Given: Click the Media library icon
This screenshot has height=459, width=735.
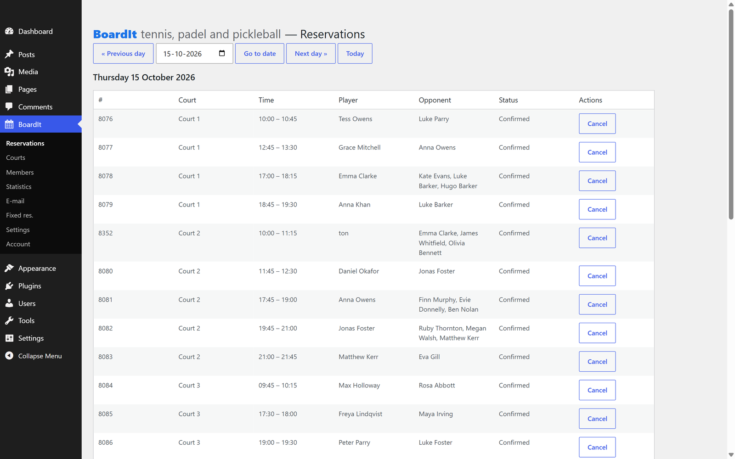Looking at the screenshot, I should 9,72.
